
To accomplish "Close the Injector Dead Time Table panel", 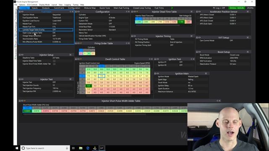I will (192, 12).
